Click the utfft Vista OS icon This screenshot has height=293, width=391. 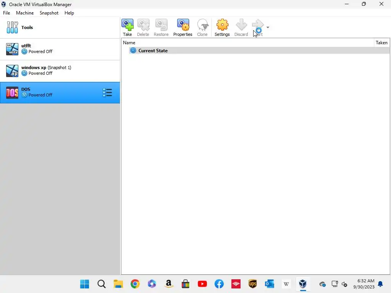[12, 49]
